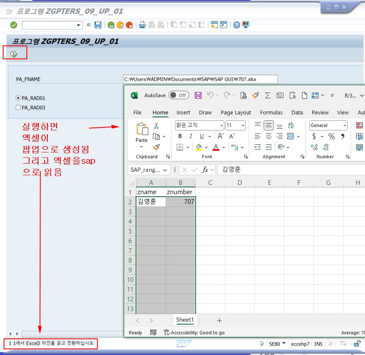Open the Fill Color dropdown arrow
Image resolution: width=365 pixels, height=355 pixels.
(x=206, y=147)
